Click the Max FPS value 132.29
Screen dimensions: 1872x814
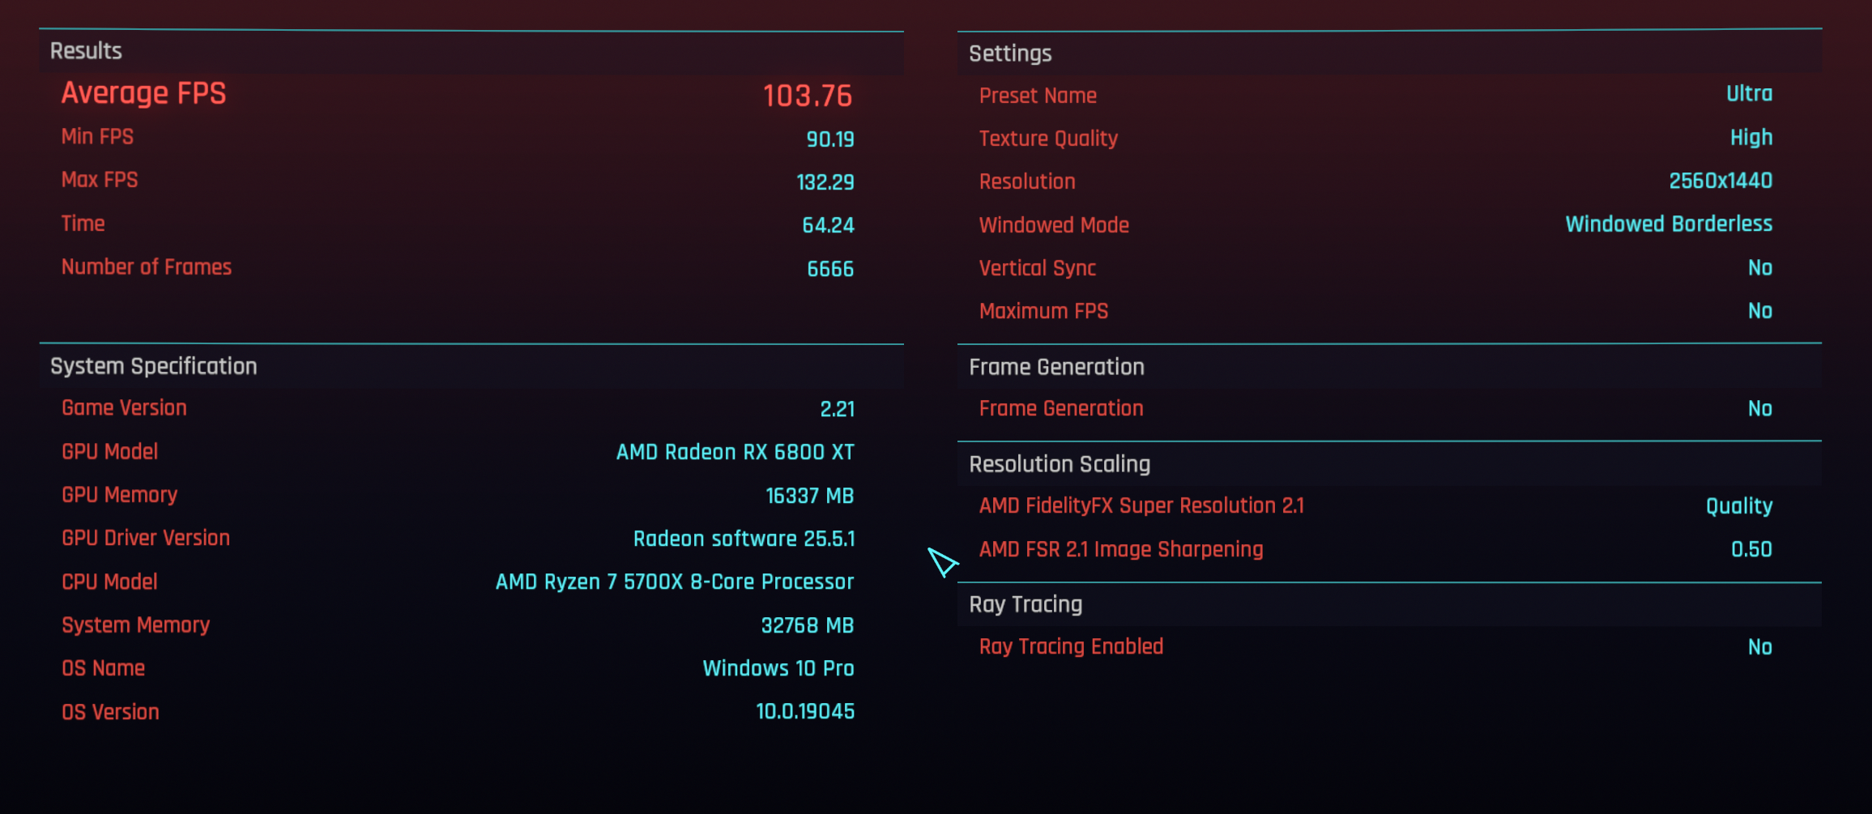point(825,182)
